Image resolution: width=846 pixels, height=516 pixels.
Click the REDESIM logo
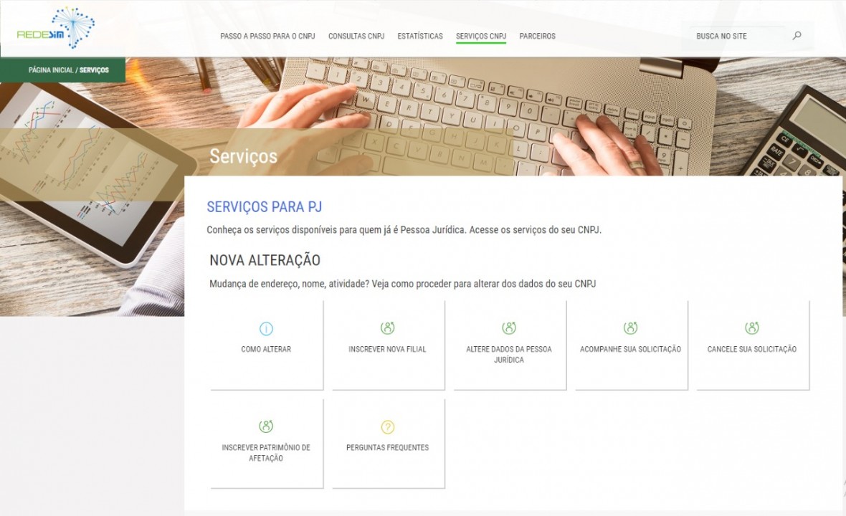click(56, 28)
